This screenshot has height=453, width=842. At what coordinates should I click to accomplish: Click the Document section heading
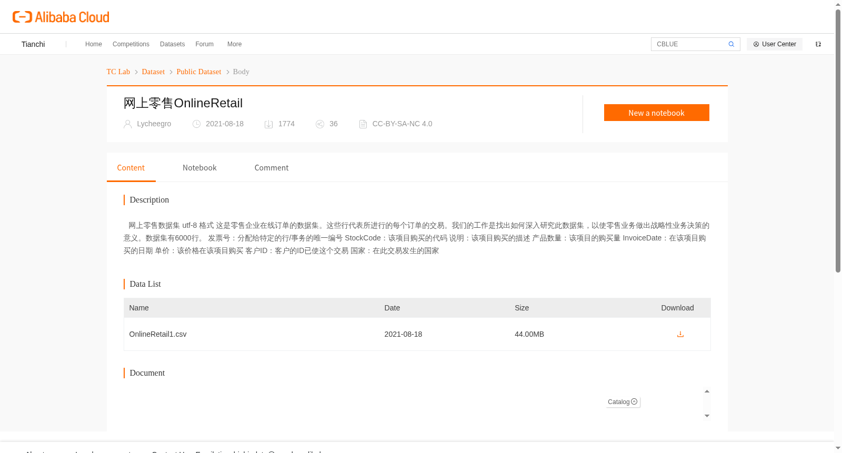pos(147,373)
